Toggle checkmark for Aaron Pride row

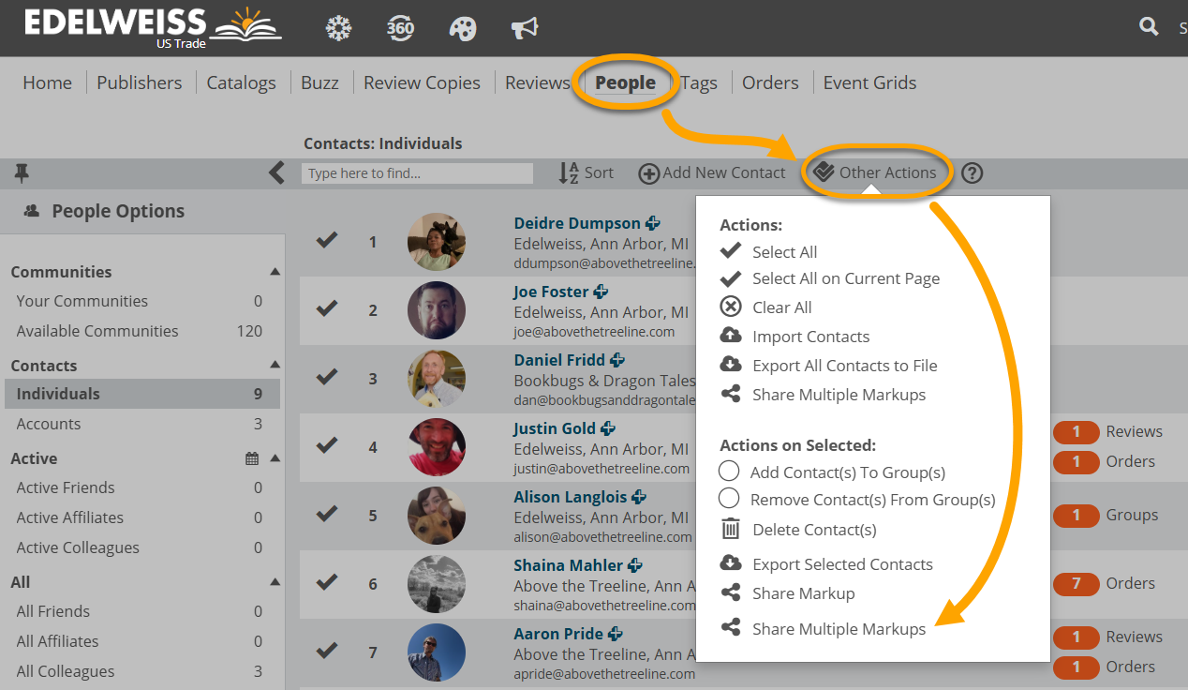pos(326,650)
